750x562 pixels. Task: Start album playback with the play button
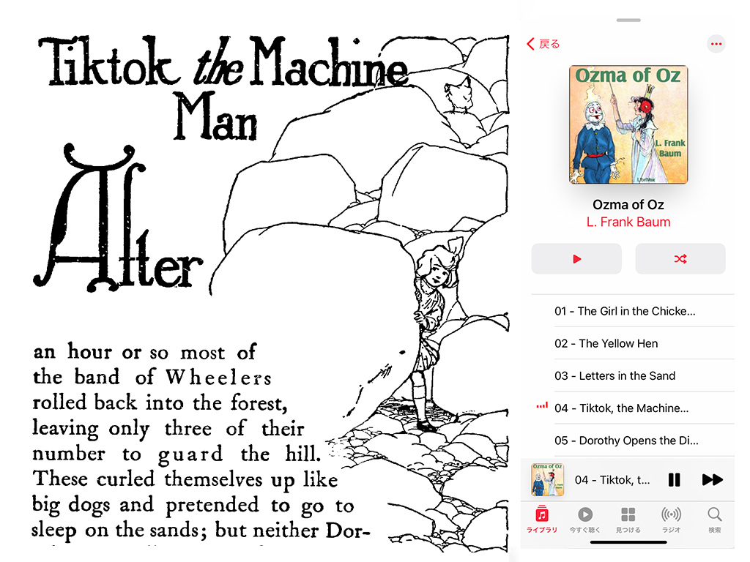pos(576,258)
